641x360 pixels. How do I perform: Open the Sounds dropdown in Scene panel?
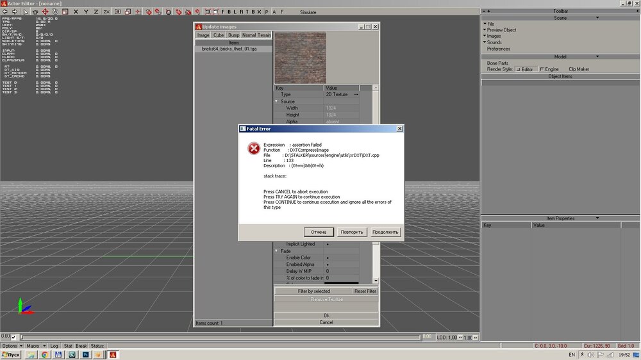tap(494, 43)
